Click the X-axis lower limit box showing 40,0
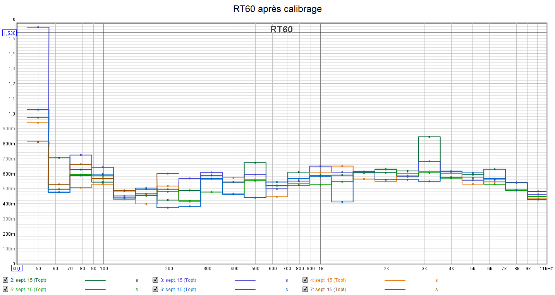 [17, 268]
